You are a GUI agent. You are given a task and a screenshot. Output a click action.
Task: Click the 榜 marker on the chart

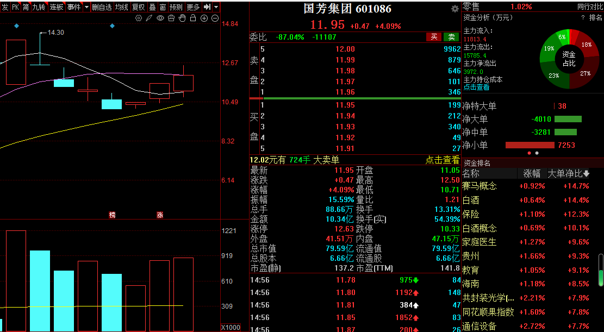click(x=112, y=215)
